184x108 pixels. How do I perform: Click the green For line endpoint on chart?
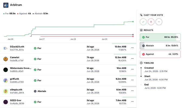pyautogui.click(x=133, y=22)
